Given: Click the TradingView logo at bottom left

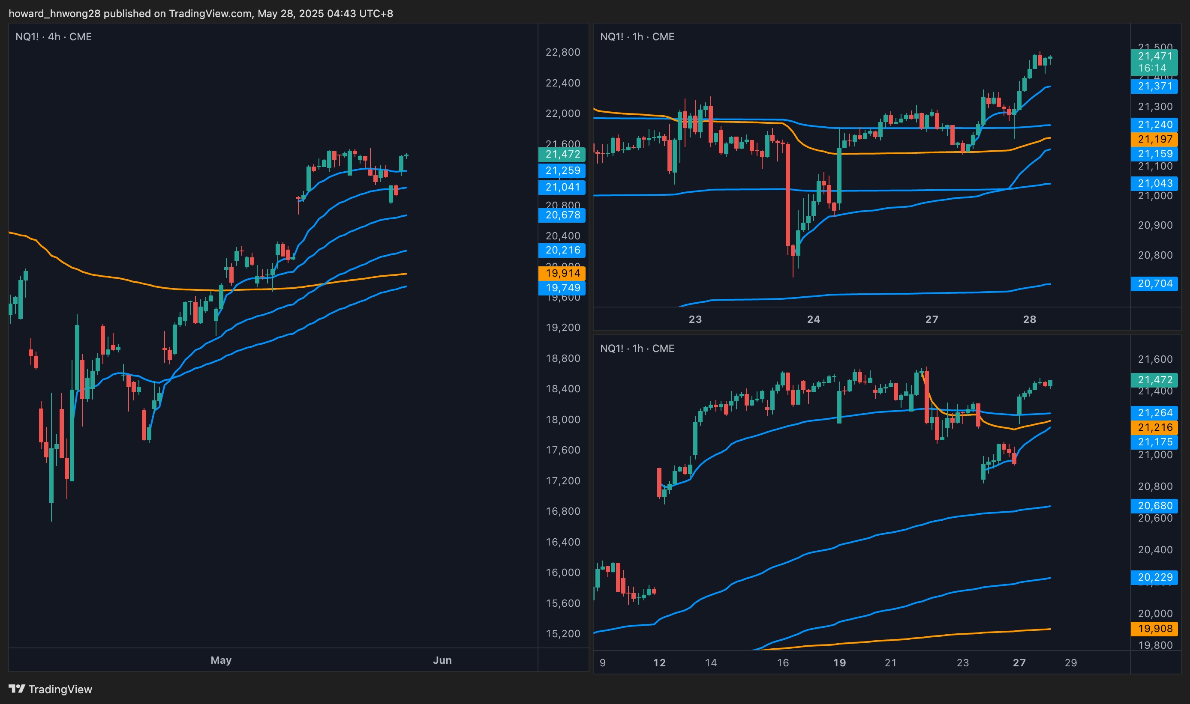Looking at the screenshot, I should click(x=50, y=689).
